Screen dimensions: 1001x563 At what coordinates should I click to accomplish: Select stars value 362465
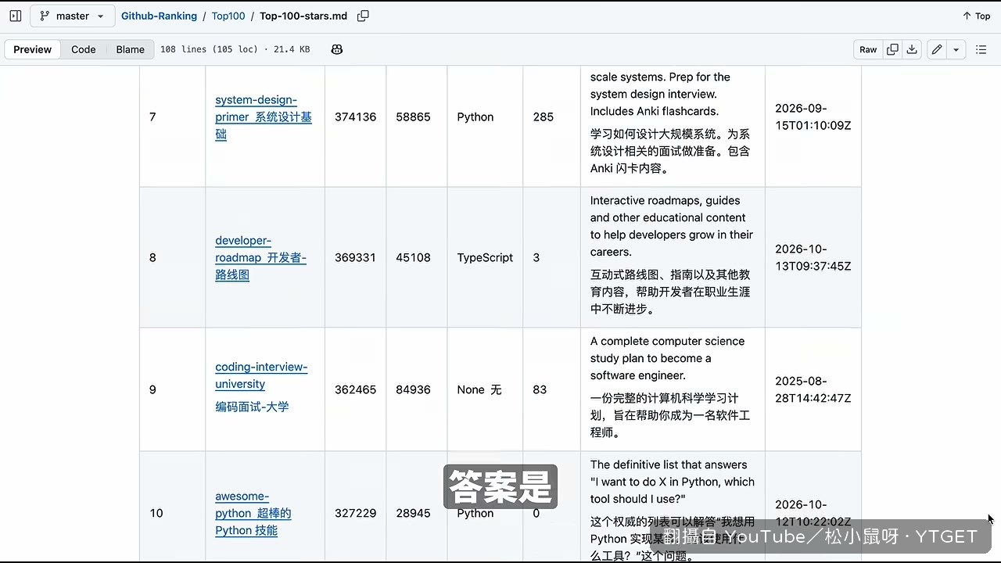(355, 389)
